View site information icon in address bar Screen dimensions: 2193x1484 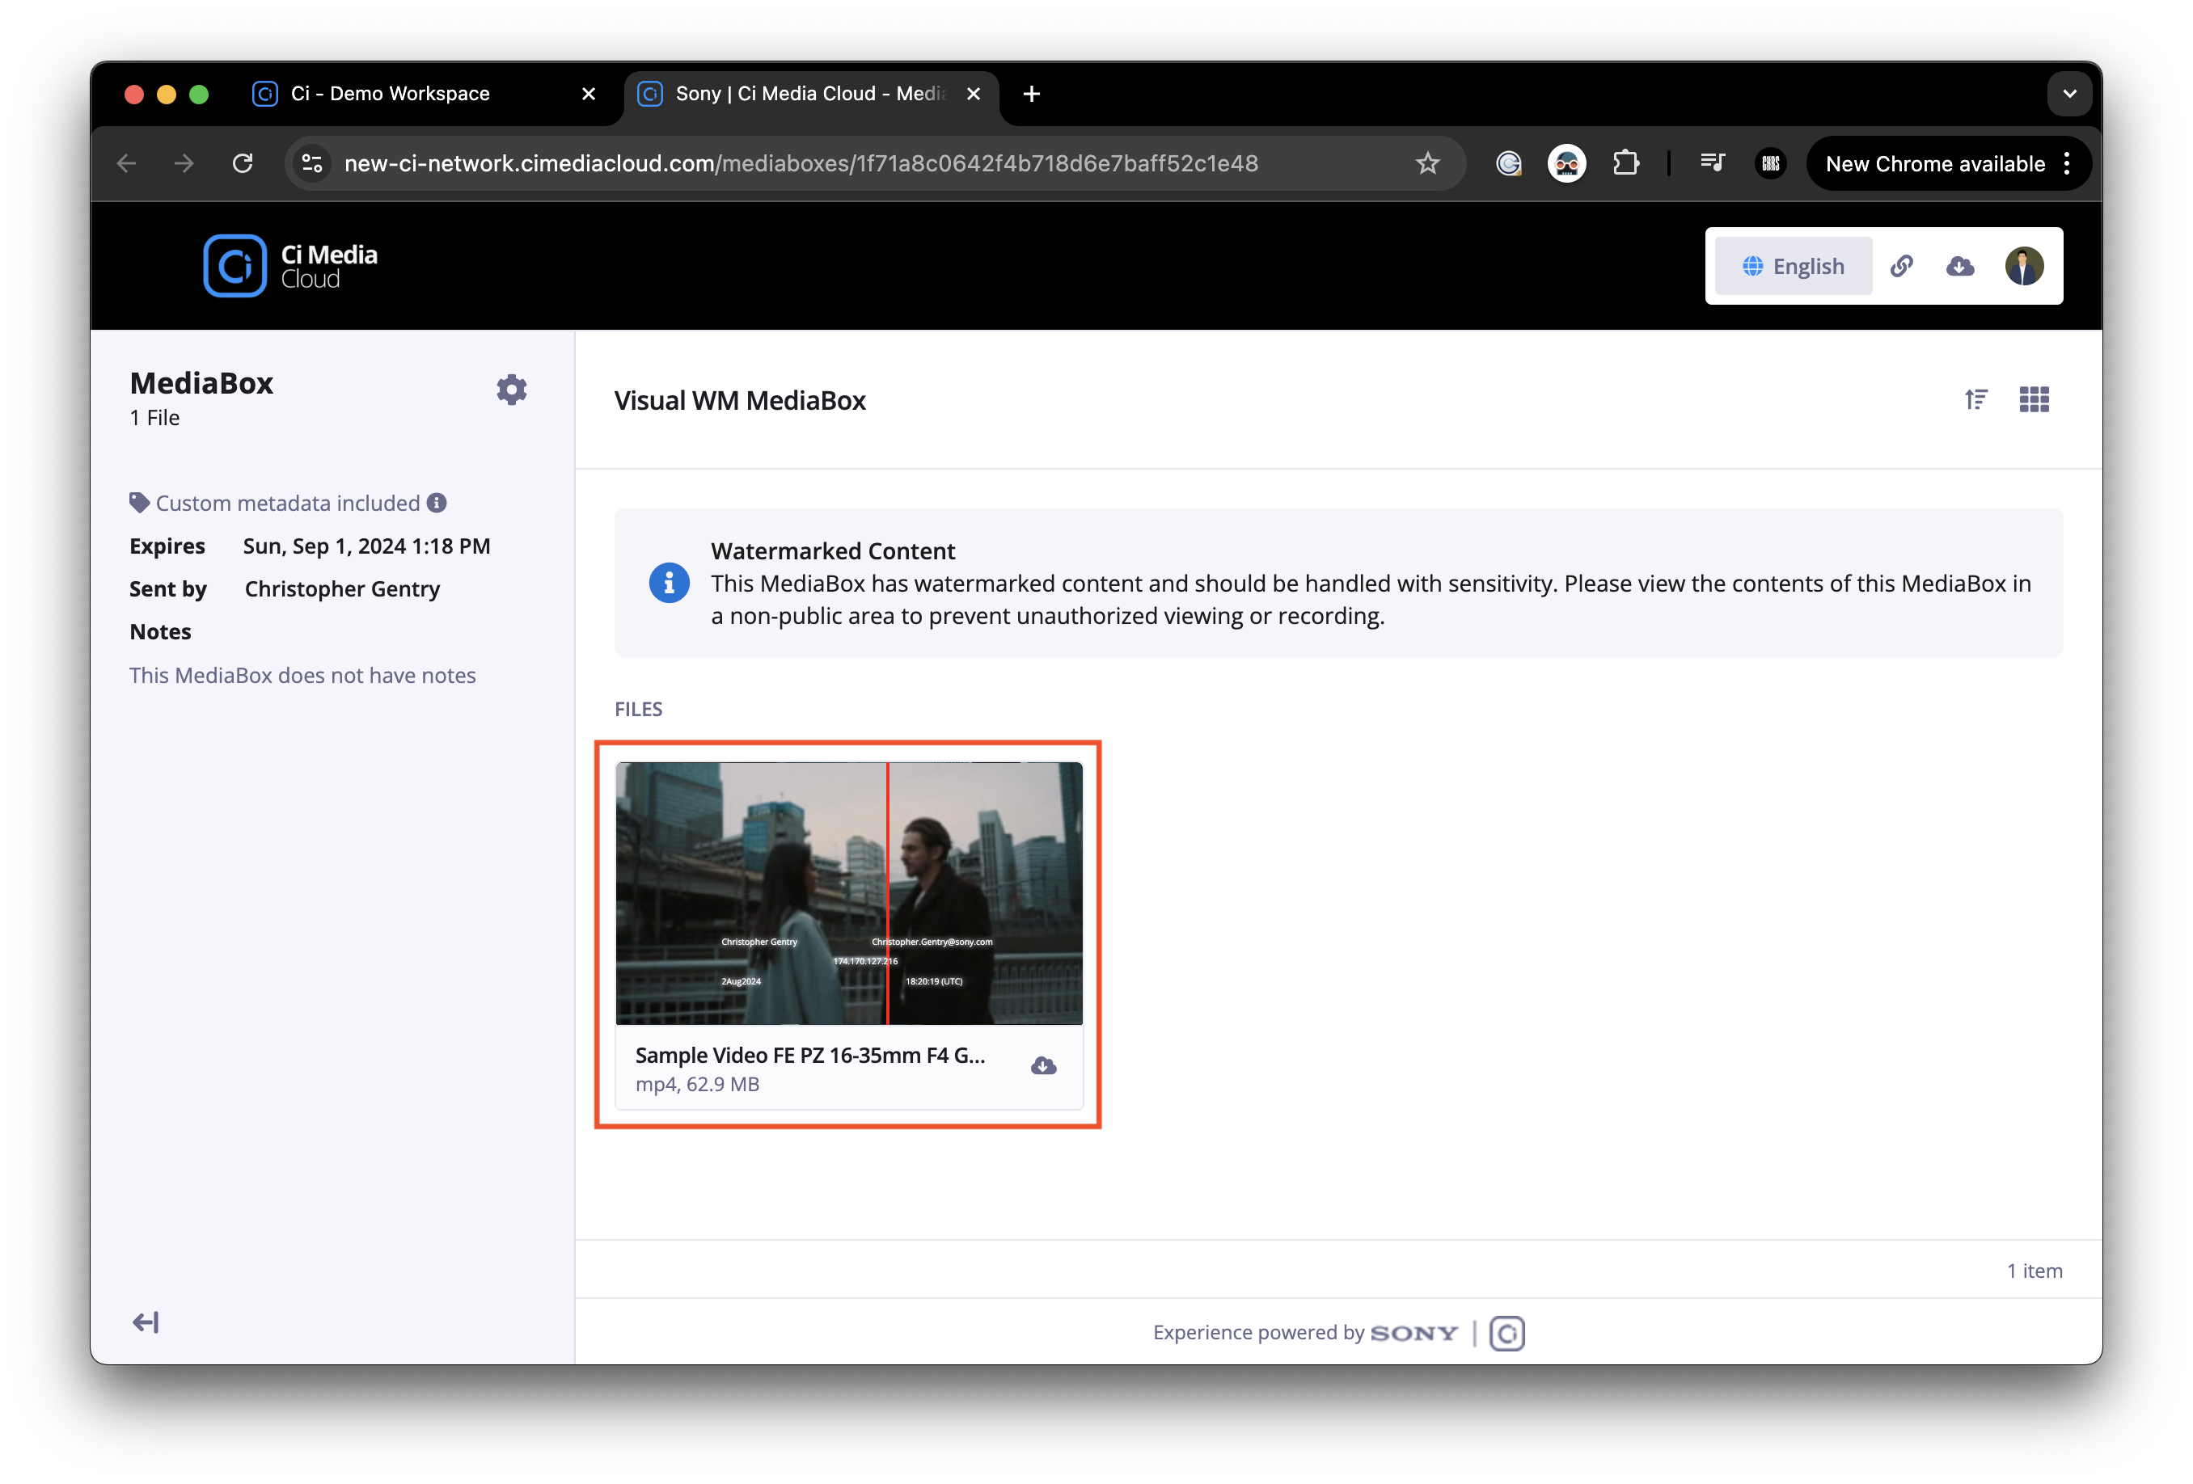312,163
